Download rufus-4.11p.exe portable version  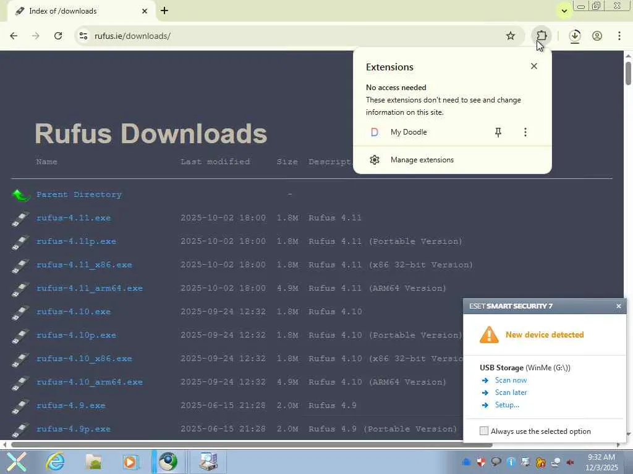[76, 241]
